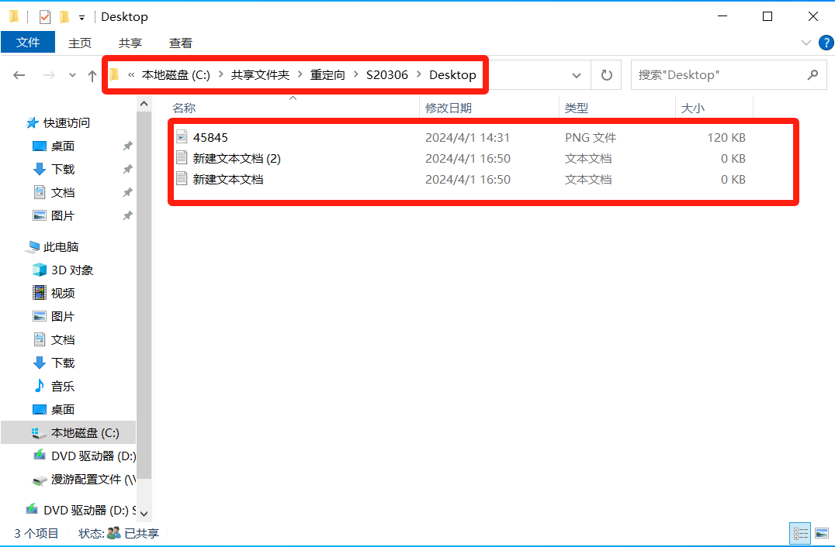The image size is (835, 547).
Task: Switch to large icons view layout
Action: click(822, 533)
